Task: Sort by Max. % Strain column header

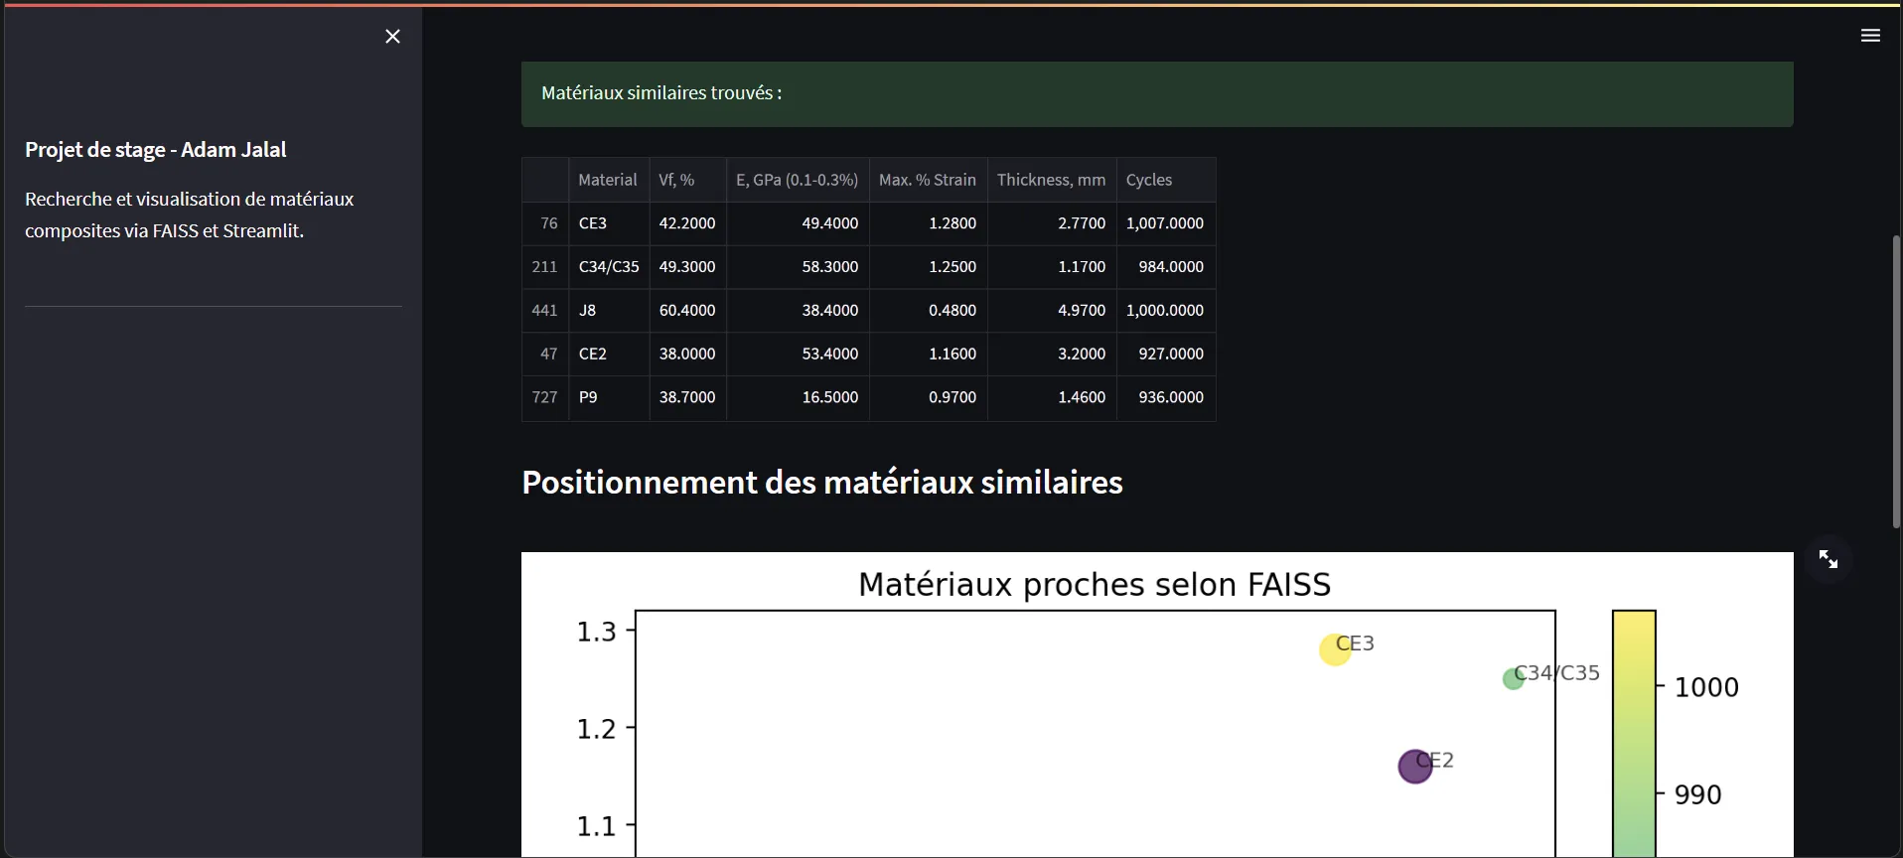Action: pos(929,180)
